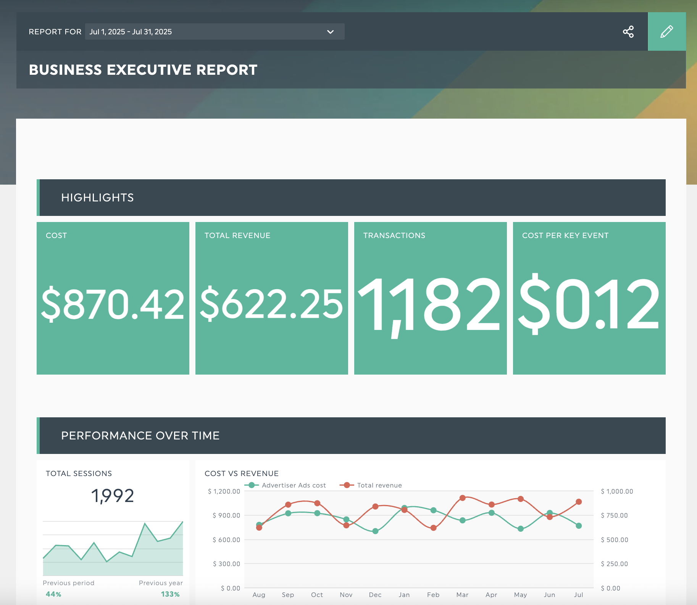Click the share report icon
The height and width of the screenshot is (605, 697).
(628, 32)
